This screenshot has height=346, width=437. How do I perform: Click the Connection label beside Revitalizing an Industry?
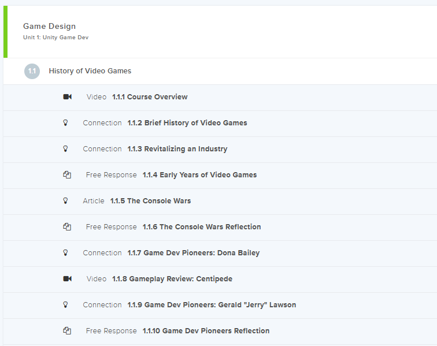[x=102, y=149]
